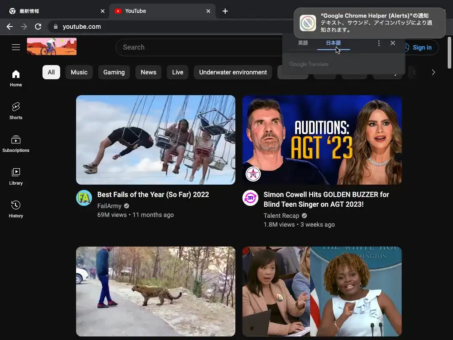Switch to the 最新情報 browser tab
453x340 pixels.
tap(54, 11)
